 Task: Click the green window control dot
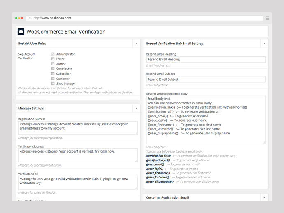(16, 18)
